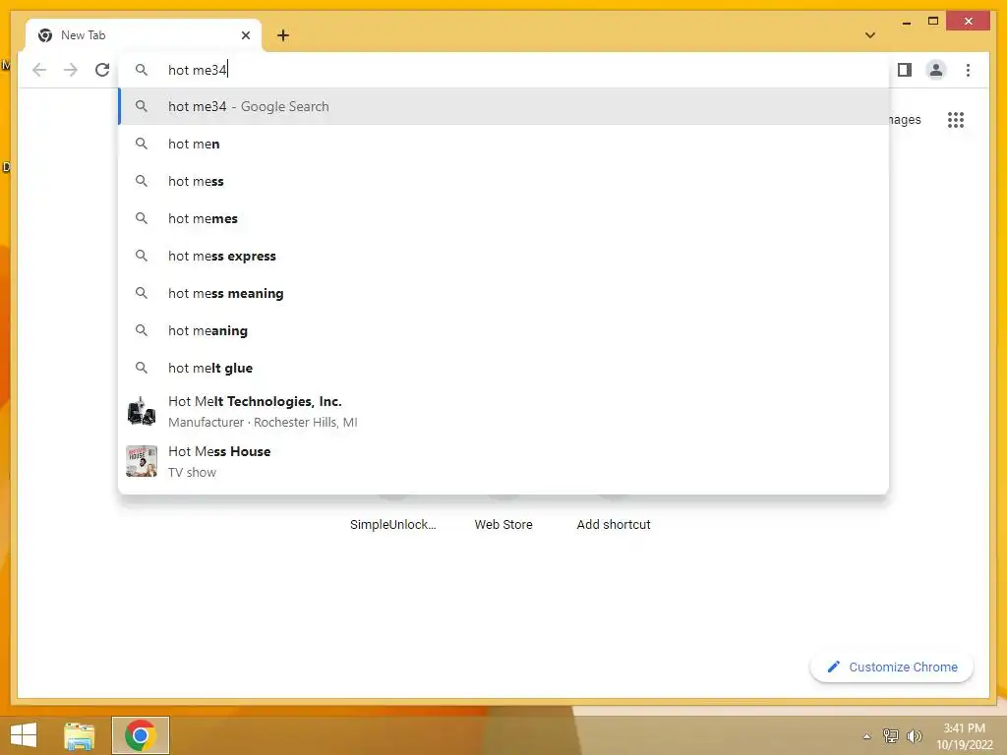Screen dimensions: 1007x755
Task: Open Hot Mess House TV show suggestion
Action: tap(503, 461)
